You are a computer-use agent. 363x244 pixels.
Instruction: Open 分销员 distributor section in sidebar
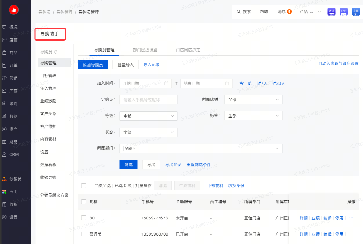click(12, 179)
